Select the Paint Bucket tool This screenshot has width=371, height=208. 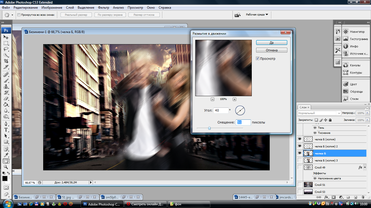[6, 105]
